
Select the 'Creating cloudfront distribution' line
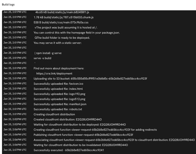[54, 114]
